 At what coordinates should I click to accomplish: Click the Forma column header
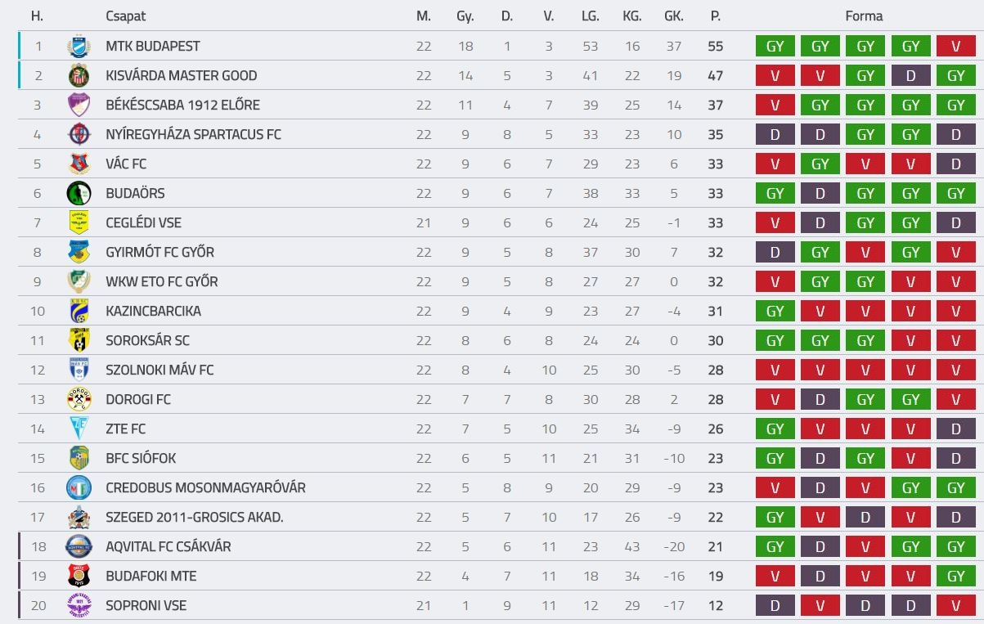point(864,16)
